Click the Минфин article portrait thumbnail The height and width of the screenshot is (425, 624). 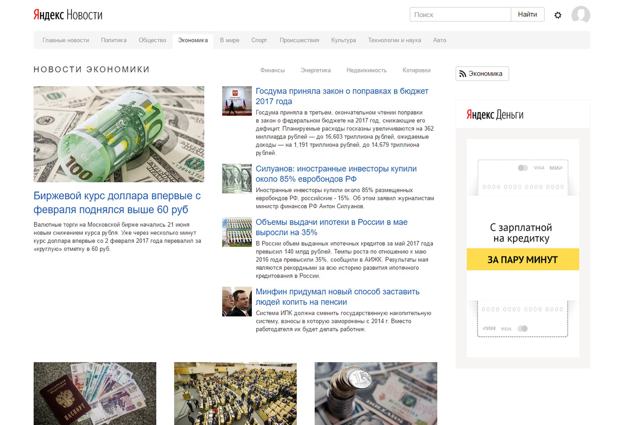tap(237, 301)
